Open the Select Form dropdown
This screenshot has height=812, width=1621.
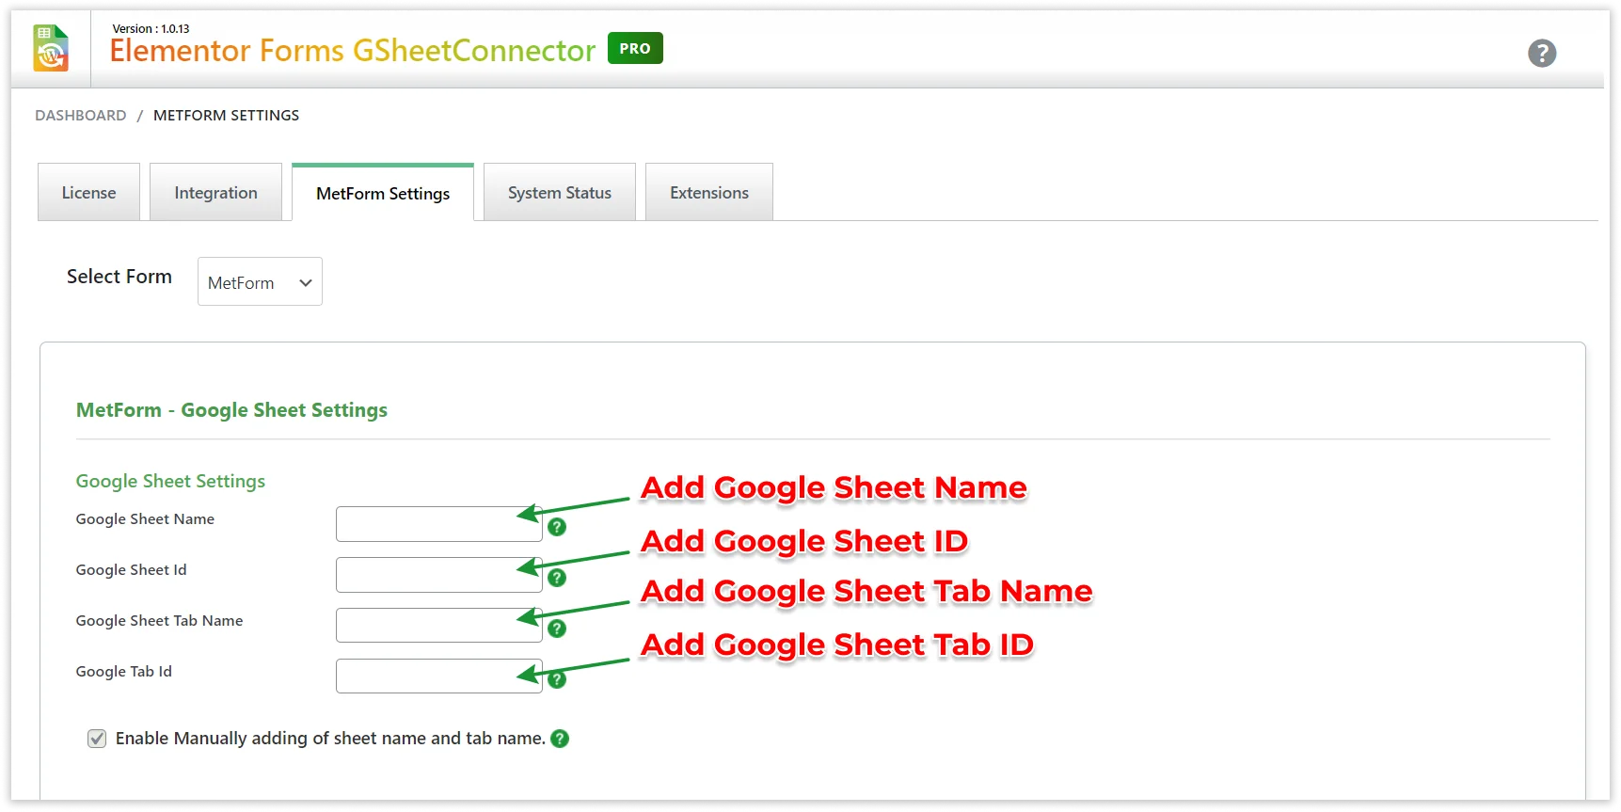260,282
